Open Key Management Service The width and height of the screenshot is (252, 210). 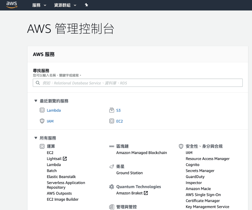pos(207,207)
